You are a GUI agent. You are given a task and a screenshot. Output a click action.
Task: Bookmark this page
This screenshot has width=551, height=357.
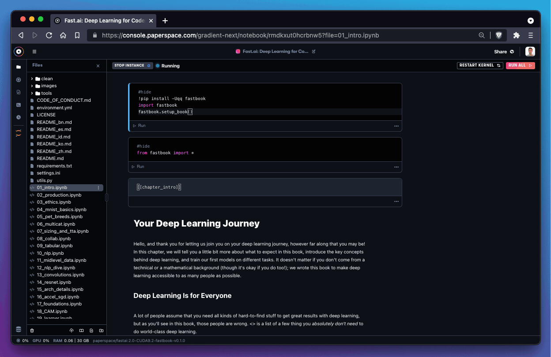point(77,35)
